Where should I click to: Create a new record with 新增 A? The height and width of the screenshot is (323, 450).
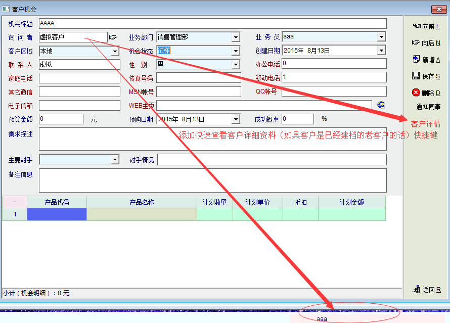(x=426, y=60)
